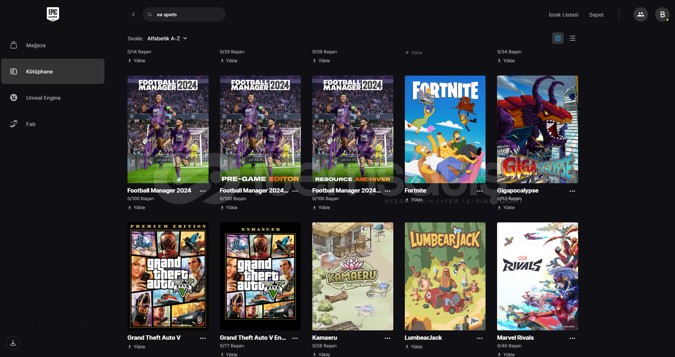Select the GTA V Enhanced cover
The image size is (675, 357).
click(260, 276)
